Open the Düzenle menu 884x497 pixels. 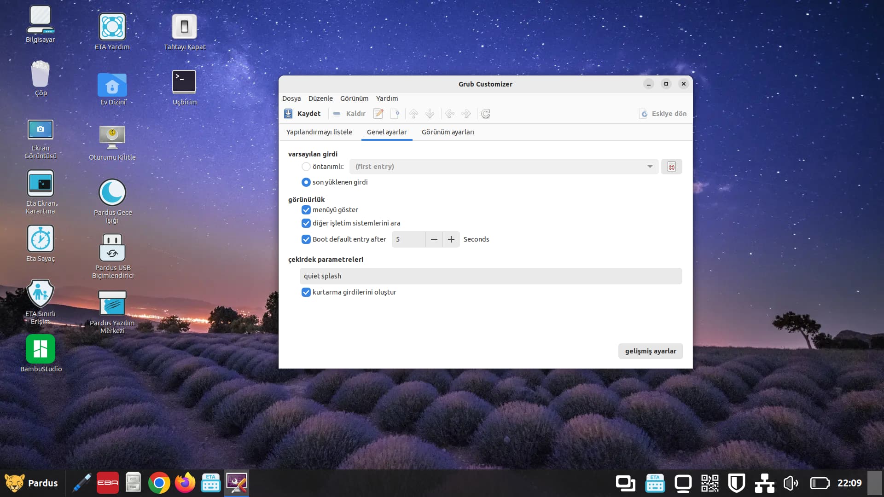[x=320, y=98]
